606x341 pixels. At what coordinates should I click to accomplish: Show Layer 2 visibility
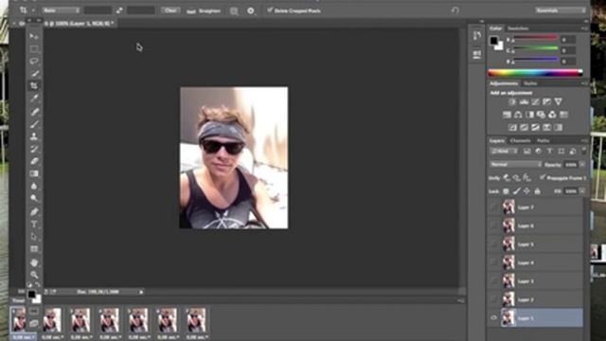point(493,299)
